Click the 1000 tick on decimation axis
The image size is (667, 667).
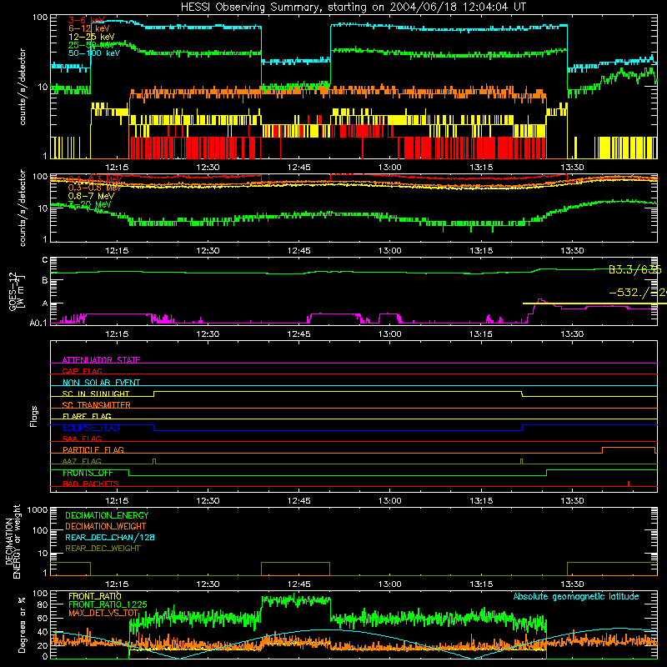[38, 509]
